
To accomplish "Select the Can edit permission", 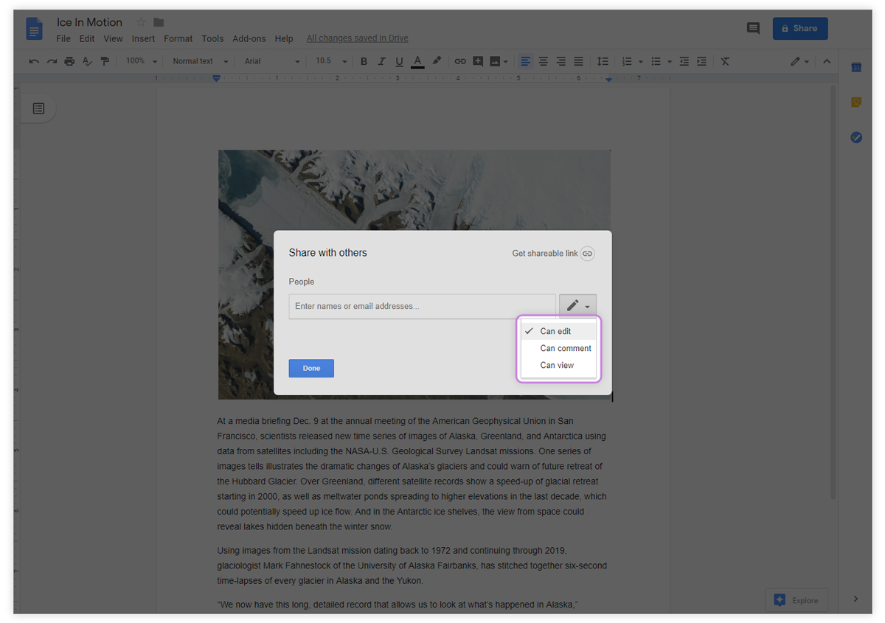I will click(558, 331).
